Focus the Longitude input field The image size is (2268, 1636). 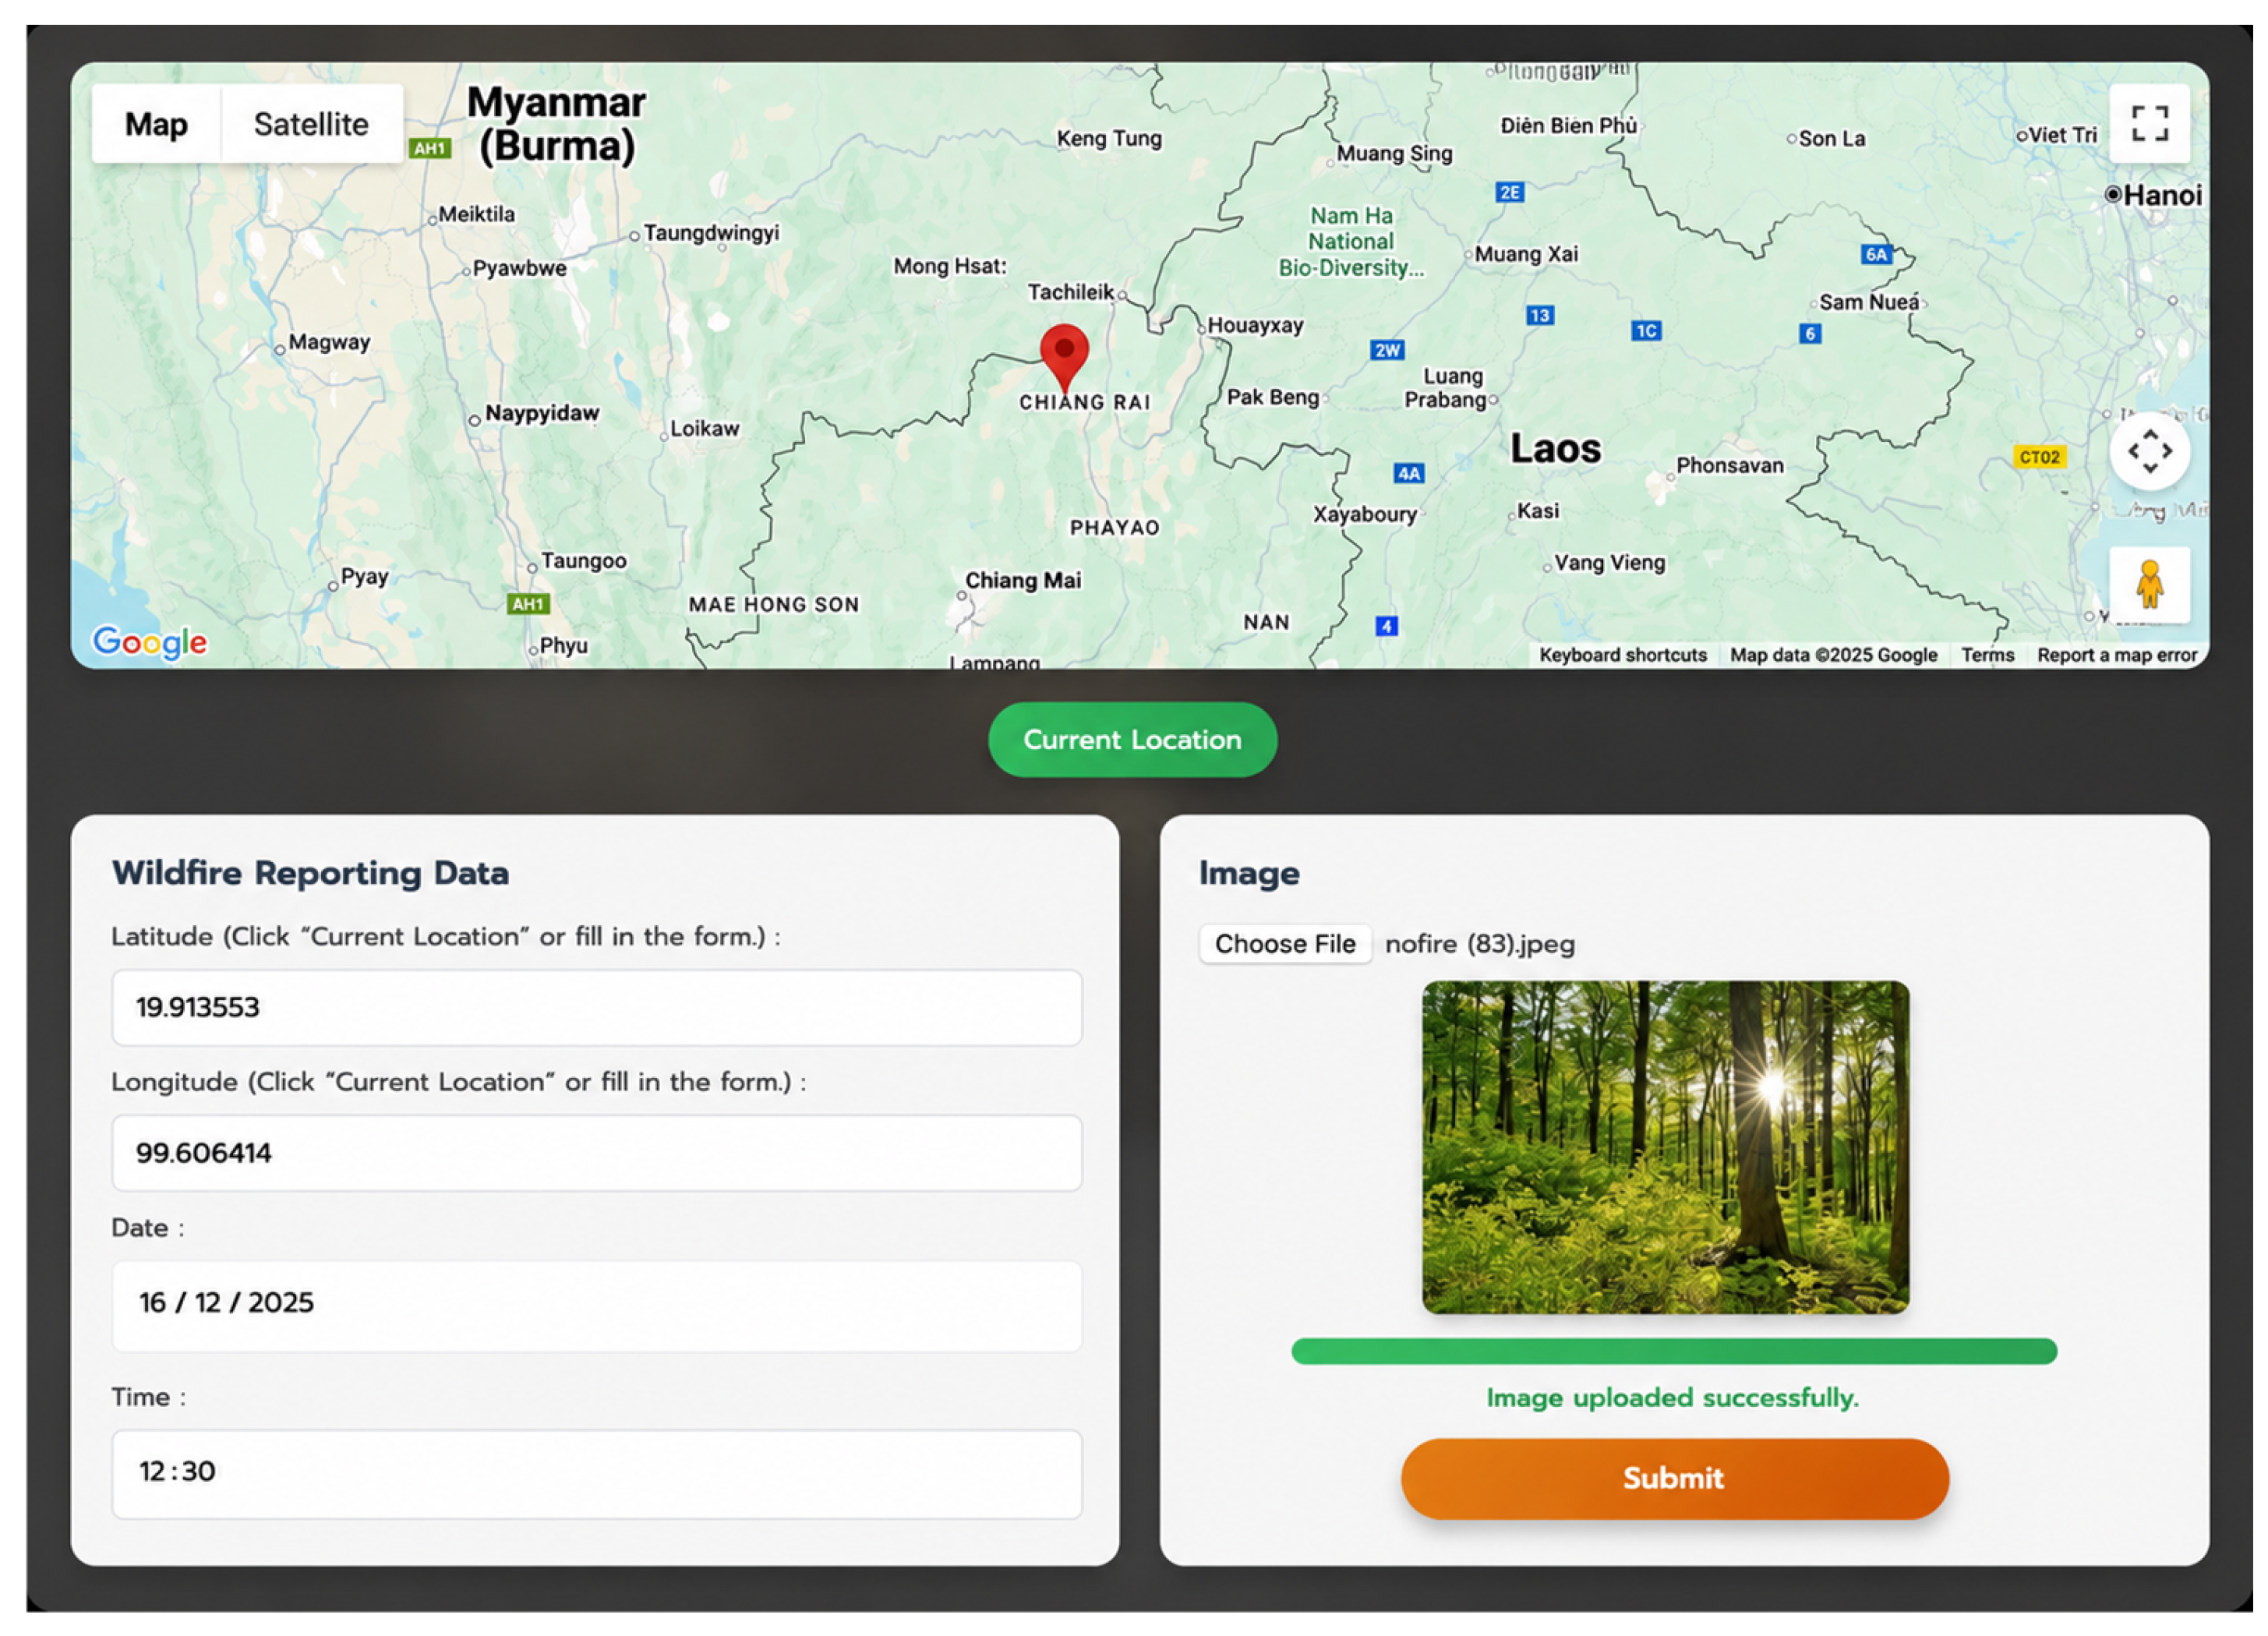tap(597, 1153)
